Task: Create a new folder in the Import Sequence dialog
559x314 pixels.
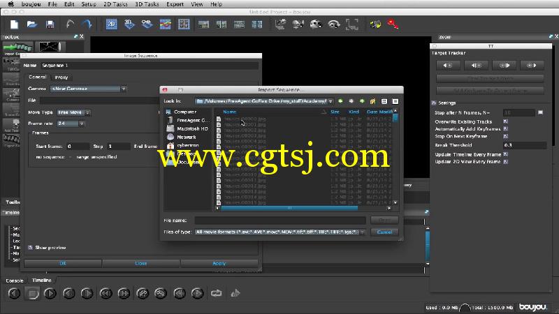Action: coord(372,101)
